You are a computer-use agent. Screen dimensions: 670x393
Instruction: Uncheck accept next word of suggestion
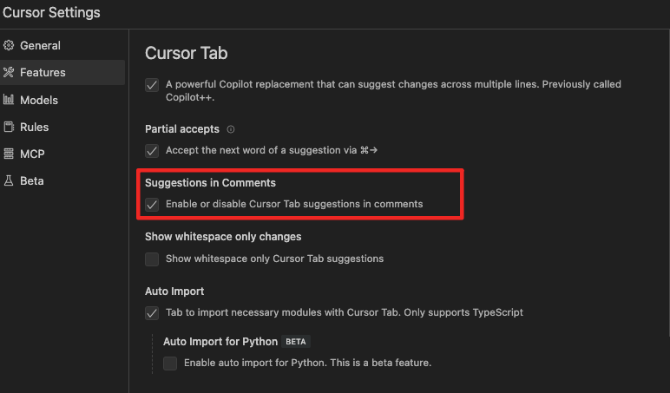152,150
